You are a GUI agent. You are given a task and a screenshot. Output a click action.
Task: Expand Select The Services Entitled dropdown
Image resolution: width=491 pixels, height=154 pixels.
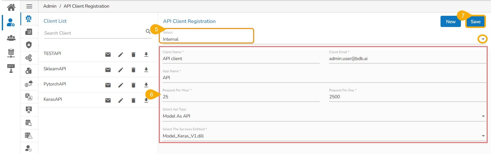[x=483, y=136]
